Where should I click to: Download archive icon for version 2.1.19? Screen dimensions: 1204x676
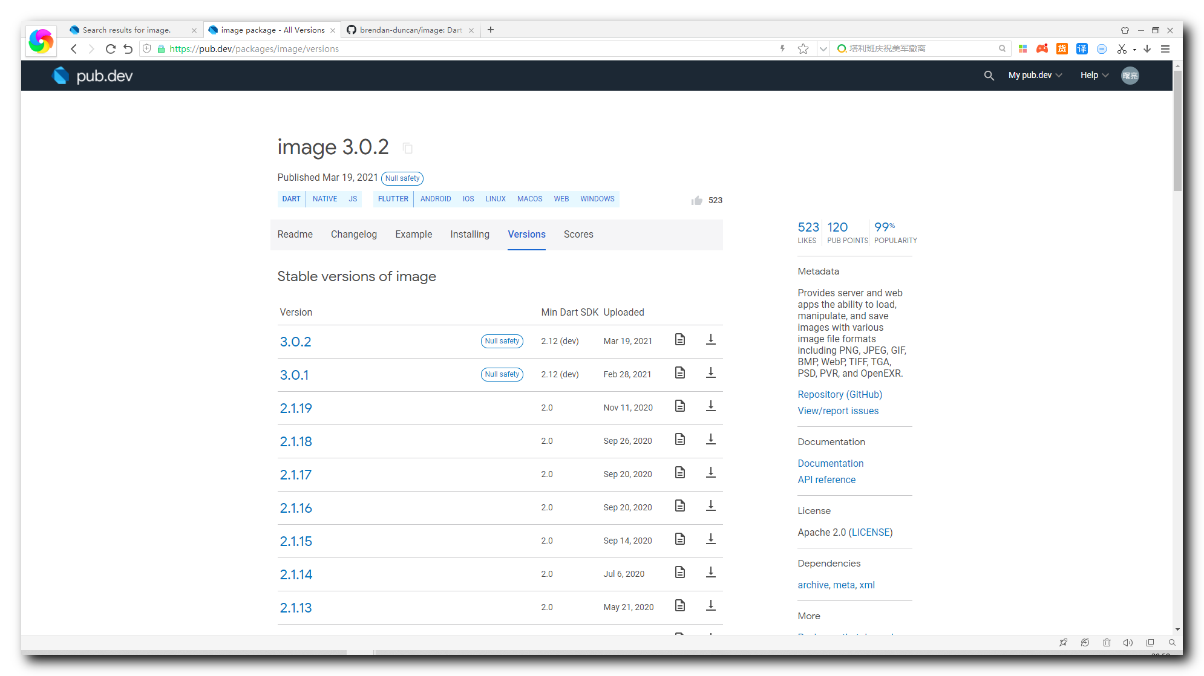(711, 406)
